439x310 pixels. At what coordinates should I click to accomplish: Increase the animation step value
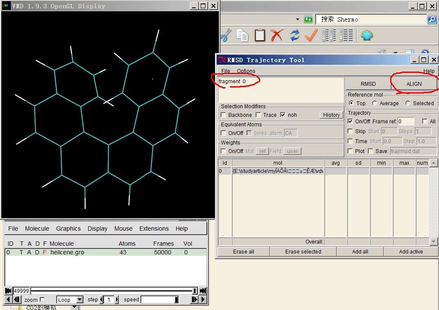(117, 300)
